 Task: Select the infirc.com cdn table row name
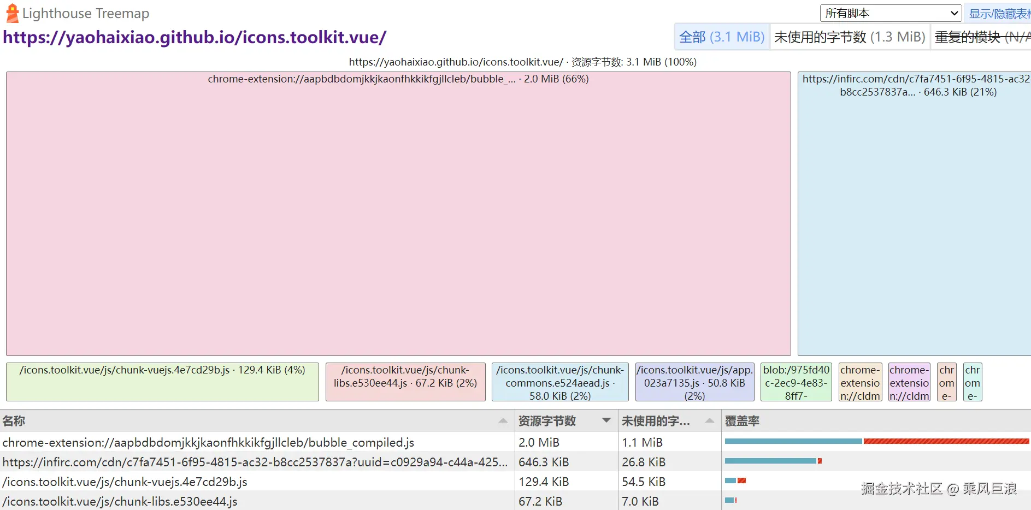255,462
